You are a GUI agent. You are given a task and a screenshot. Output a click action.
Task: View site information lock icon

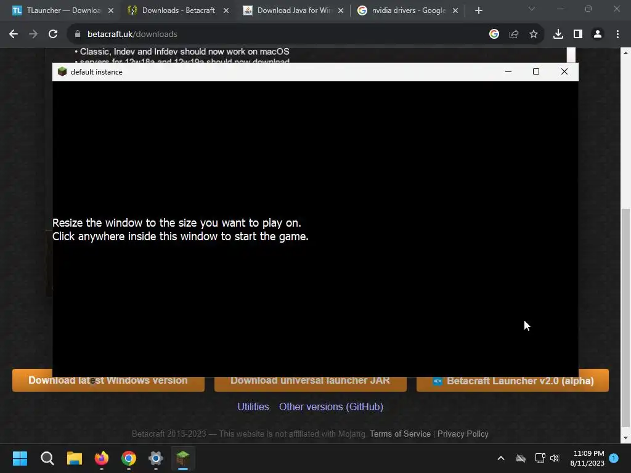(x=78, y=34)
